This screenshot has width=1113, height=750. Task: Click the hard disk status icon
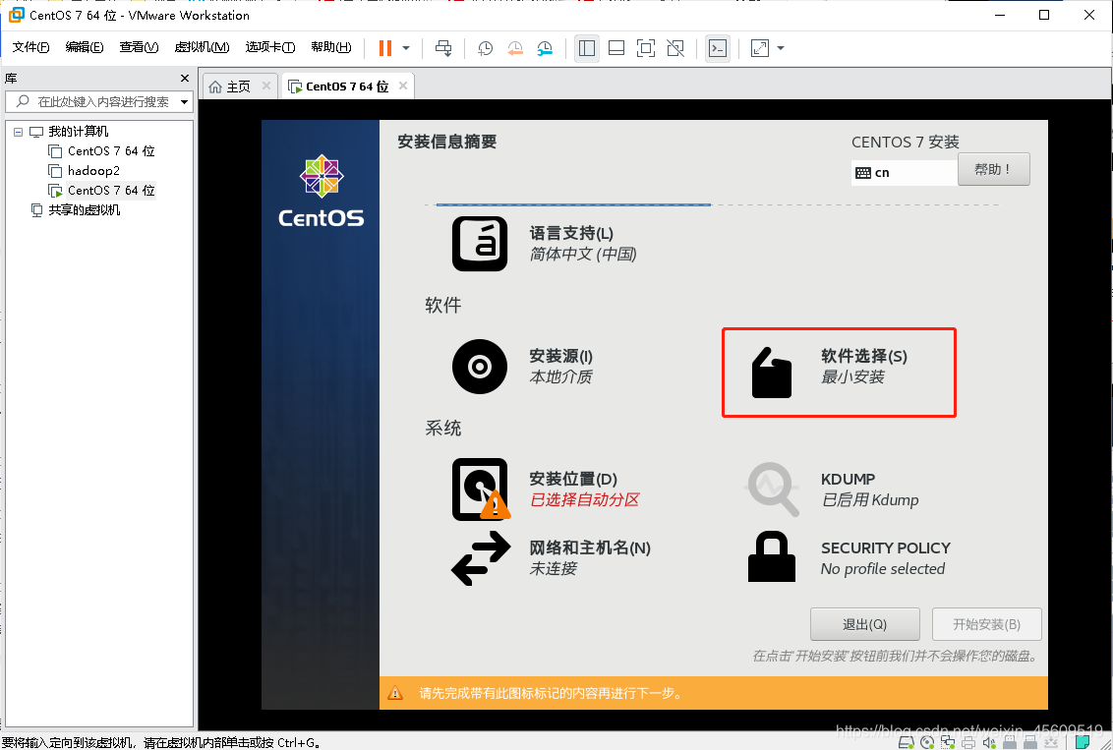[906, 742]
